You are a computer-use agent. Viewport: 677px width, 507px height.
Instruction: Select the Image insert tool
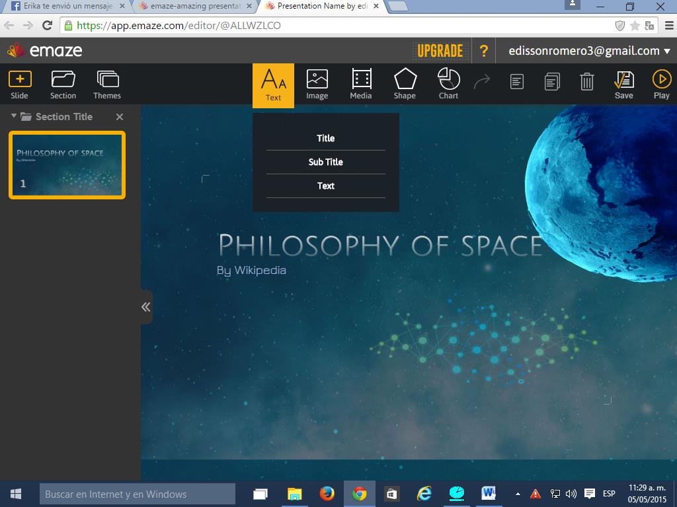coord(317,84)
